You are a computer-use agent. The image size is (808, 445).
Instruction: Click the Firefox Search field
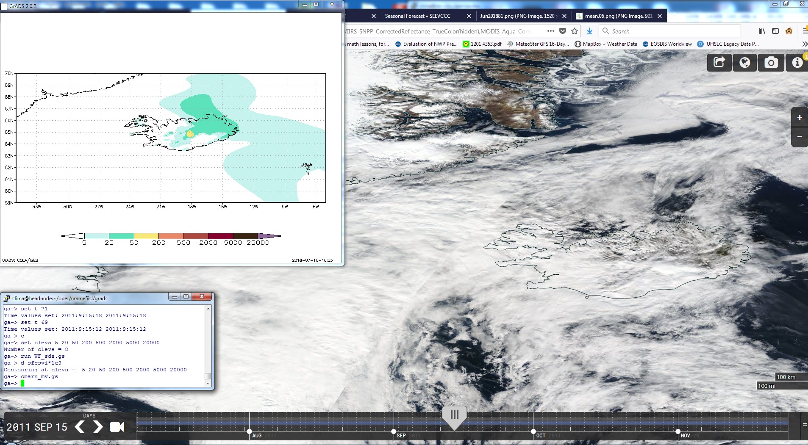(669, 31)
